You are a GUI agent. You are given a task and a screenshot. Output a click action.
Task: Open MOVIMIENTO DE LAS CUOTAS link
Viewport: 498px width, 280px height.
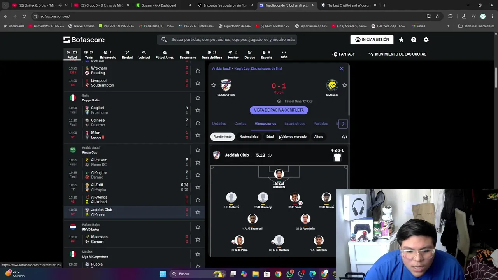(x=397, y=54)
